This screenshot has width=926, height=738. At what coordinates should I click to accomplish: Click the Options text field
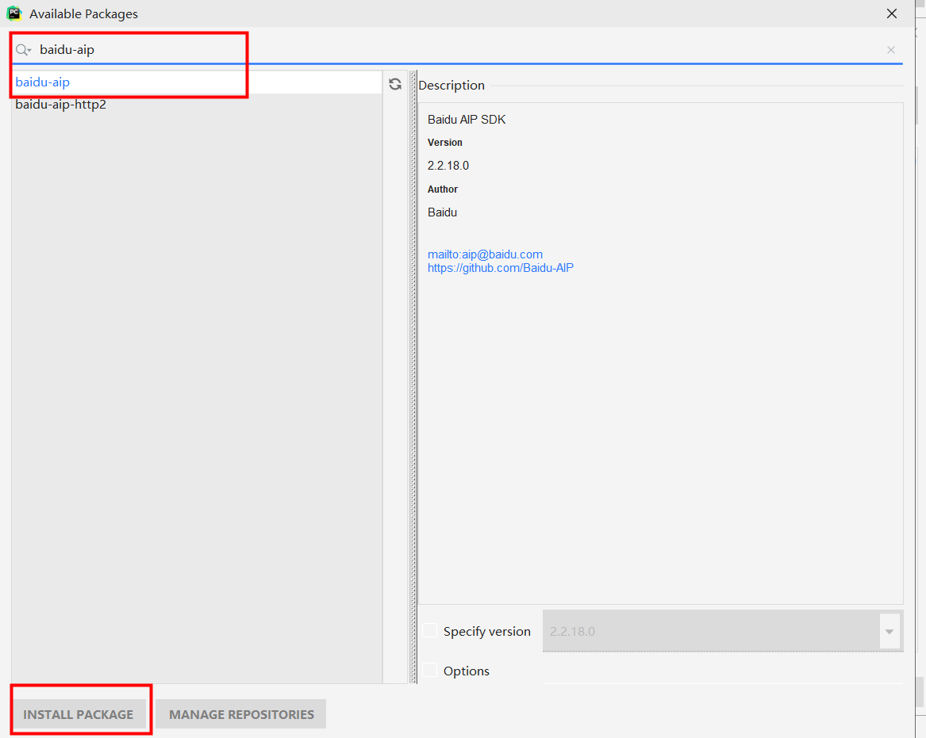pyautogui.click(x=723, y=671)
